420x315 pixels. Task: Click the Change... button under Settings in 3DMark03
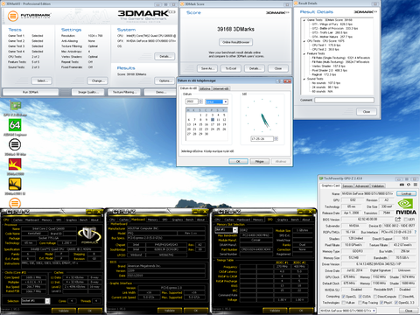(97, 80)
